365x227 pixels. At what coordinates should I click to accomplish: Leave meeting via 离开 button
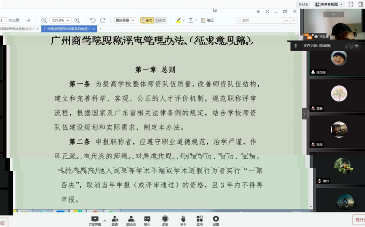359,220
